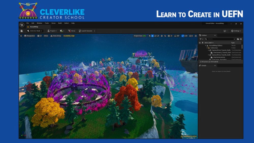Select the translate (move) gizmo tool
The width and height of the screenshot is (254, 143).
[x=152, y=36]
